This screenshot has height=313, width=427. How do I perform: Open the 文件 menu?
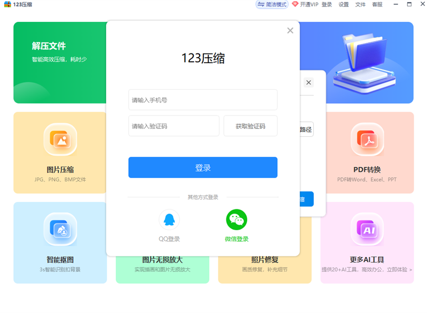[360, 4]
